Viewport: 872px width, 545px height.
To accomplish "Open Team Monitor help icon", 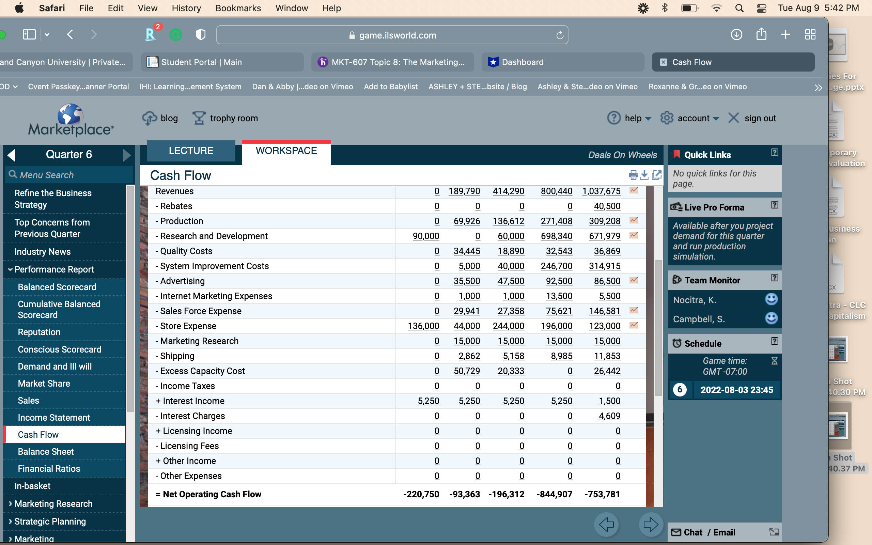I will point(774,278).
